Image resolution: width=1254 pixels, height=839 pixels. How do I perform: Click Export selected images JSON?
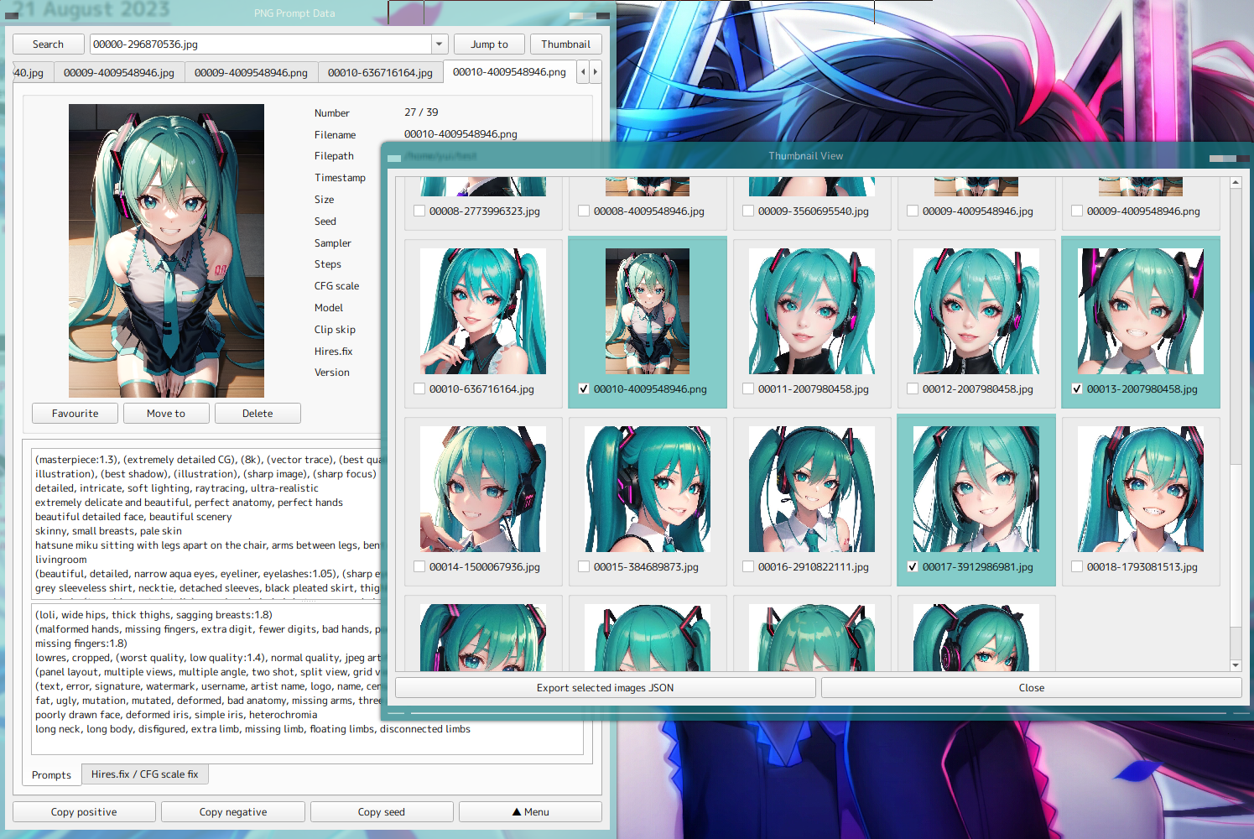605,688
